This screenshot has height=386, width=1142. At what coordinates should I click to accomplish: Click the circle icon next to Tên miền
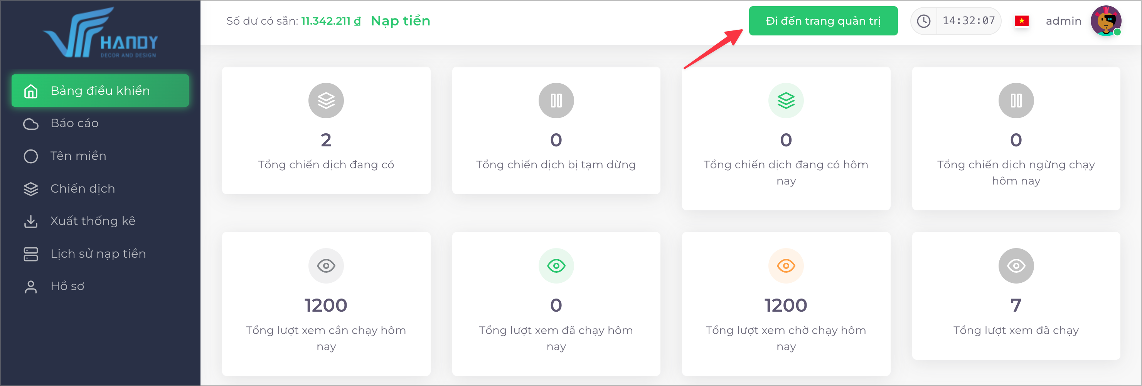(x=30, y=156)
